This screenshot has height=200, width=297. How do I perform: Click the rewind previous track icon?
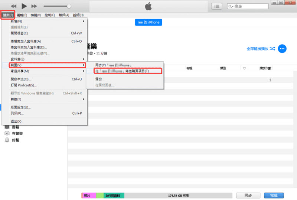(x=14, y=6)
